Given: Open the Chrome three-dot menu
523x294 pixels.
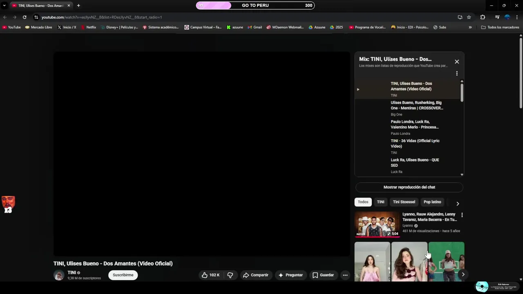Looking at the screenshot, I should click(517, 17).
